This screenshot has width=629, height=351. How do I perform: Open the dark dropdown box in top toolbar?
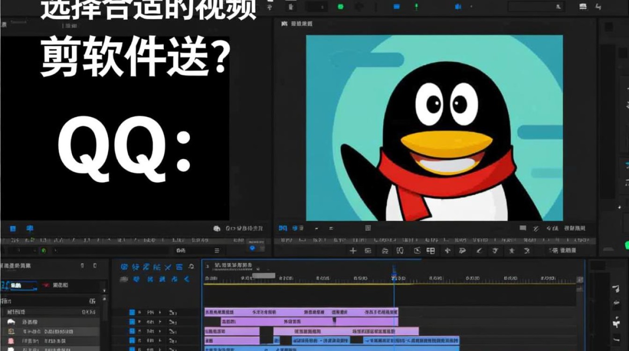pos(317,7)
